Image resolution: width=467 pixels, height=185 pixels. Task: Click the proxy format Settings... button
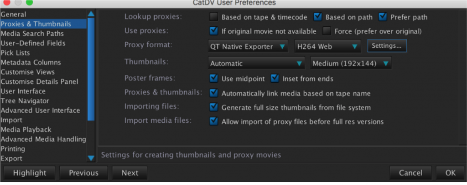pos(387,46)
